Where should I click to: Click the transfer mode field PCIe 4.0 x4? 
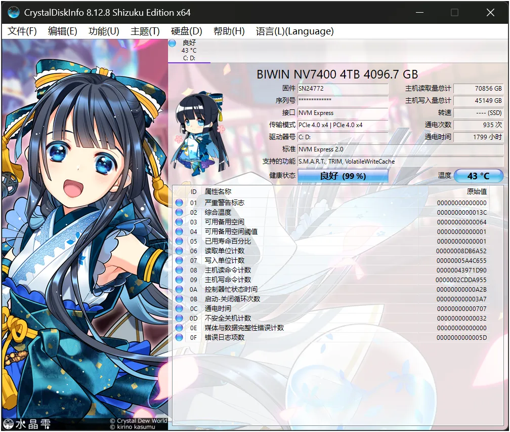point(343,125)
